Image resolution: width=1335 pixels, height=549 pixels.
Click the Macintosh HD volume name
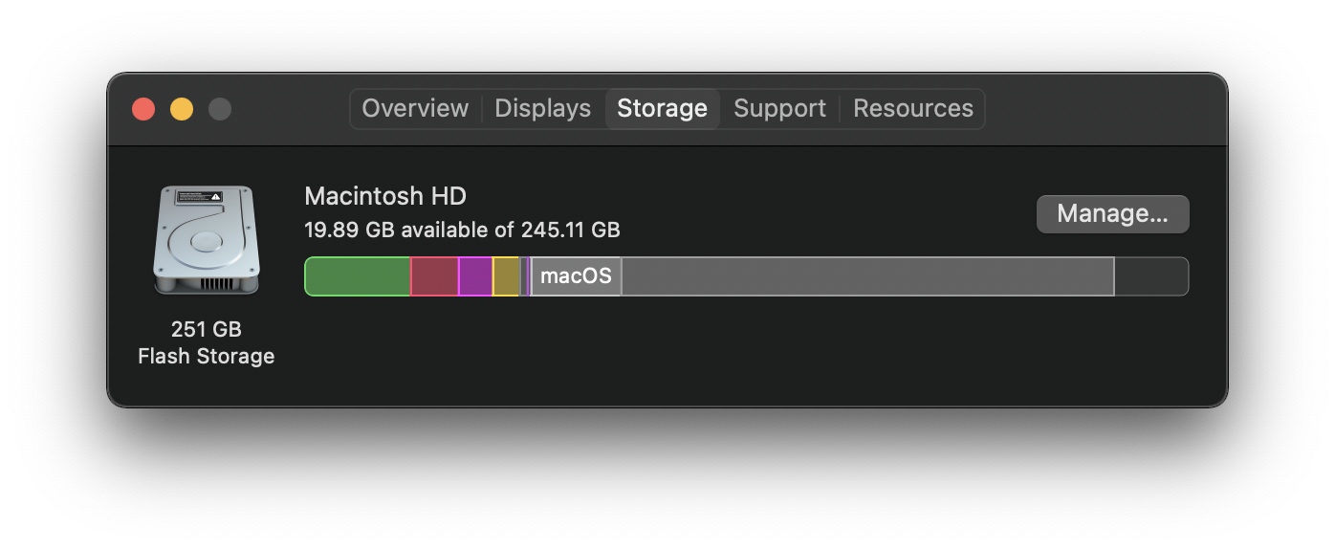pyautogui.click(x=384, y=196)
